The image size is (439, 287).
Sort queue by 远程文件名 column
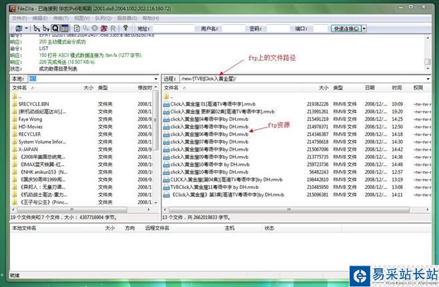click(157, 228)
